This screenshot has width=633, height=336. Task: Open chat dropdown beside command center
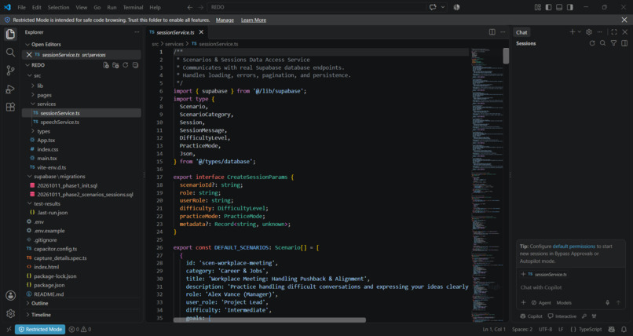(443, 7)
